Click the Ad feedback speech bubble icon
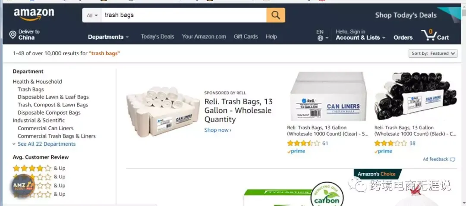Viewport: 466px width, 206px height. point(452,159)
